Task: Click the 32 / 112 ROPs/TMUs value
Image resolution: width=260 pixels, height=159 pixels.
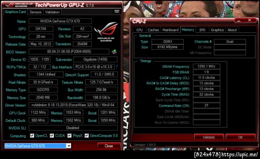Action: point(39,67)
